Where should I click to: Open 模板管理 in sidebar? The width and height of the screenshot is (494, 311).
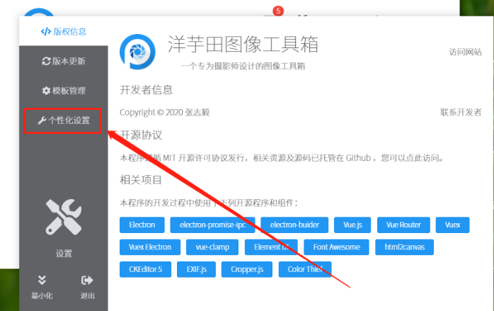[x=63, y=91]
